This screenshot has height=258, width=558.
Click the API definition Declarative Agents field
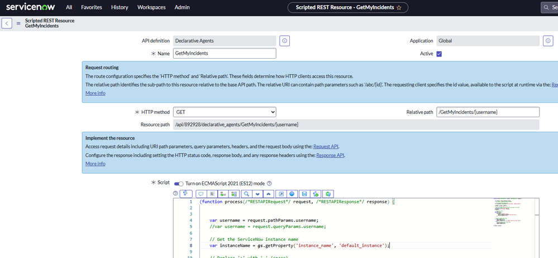225,41
